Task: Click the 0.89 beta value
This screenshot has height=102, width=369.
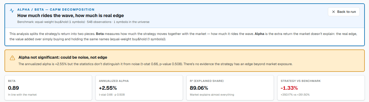Action: (x=14, y=88)
